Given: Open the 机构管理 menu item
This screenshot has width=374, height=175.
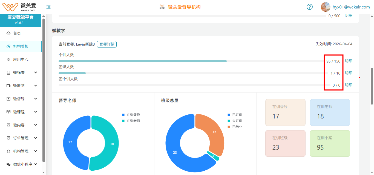Looking at the screenshot, I should [21, 151].
